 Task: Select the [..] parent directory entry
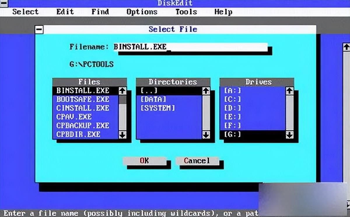point(169,90)
